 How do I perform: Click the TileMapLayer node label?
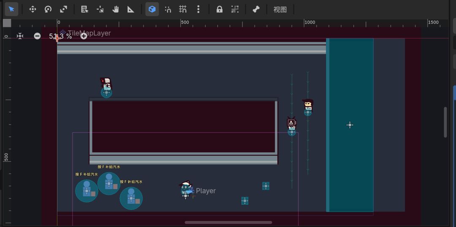pyautogui.click(x=89, y=33)
